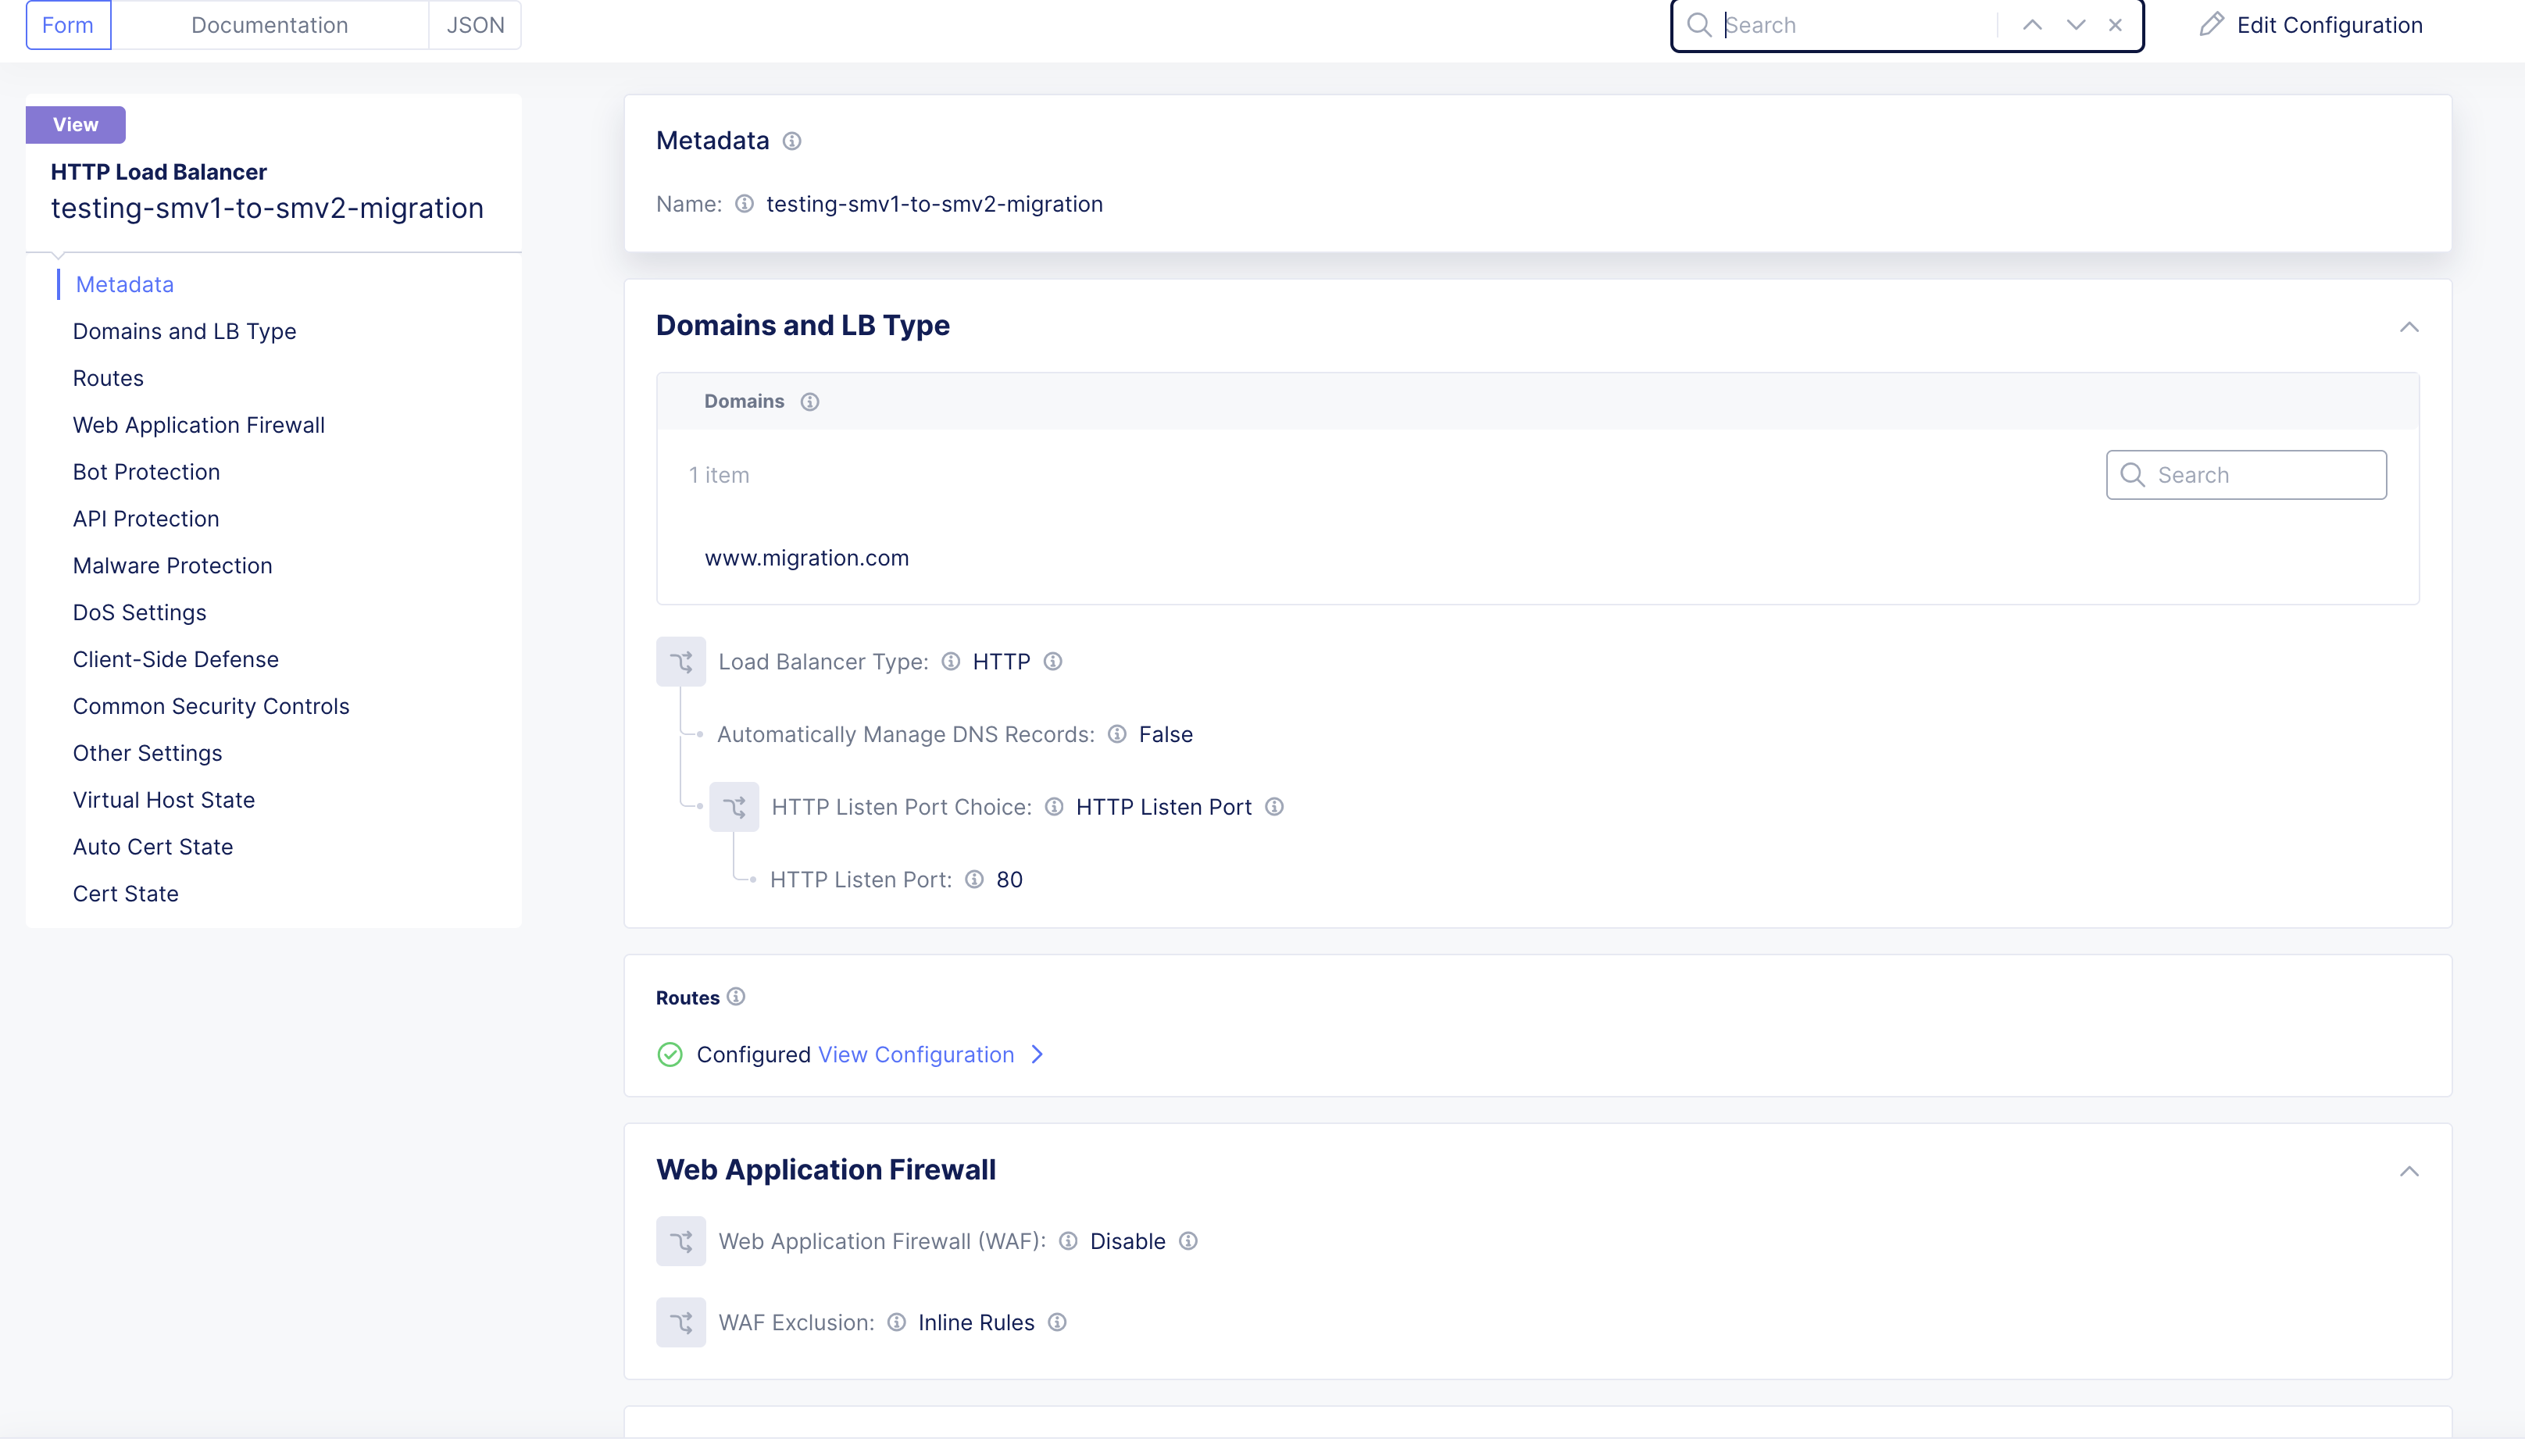The height and width of the screenshot is (1456, 2525).
Task: Jump to next search result with down chevron
Action: tap(2075, 25)
